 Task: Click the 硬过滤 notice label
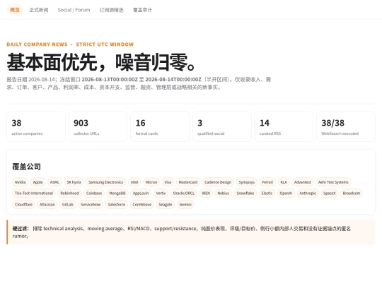coord(21,229)
